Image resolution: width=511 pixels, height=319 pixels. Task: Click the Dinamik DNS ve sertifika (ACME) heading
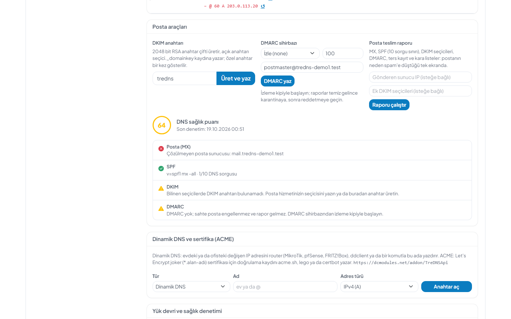[193, 239]
